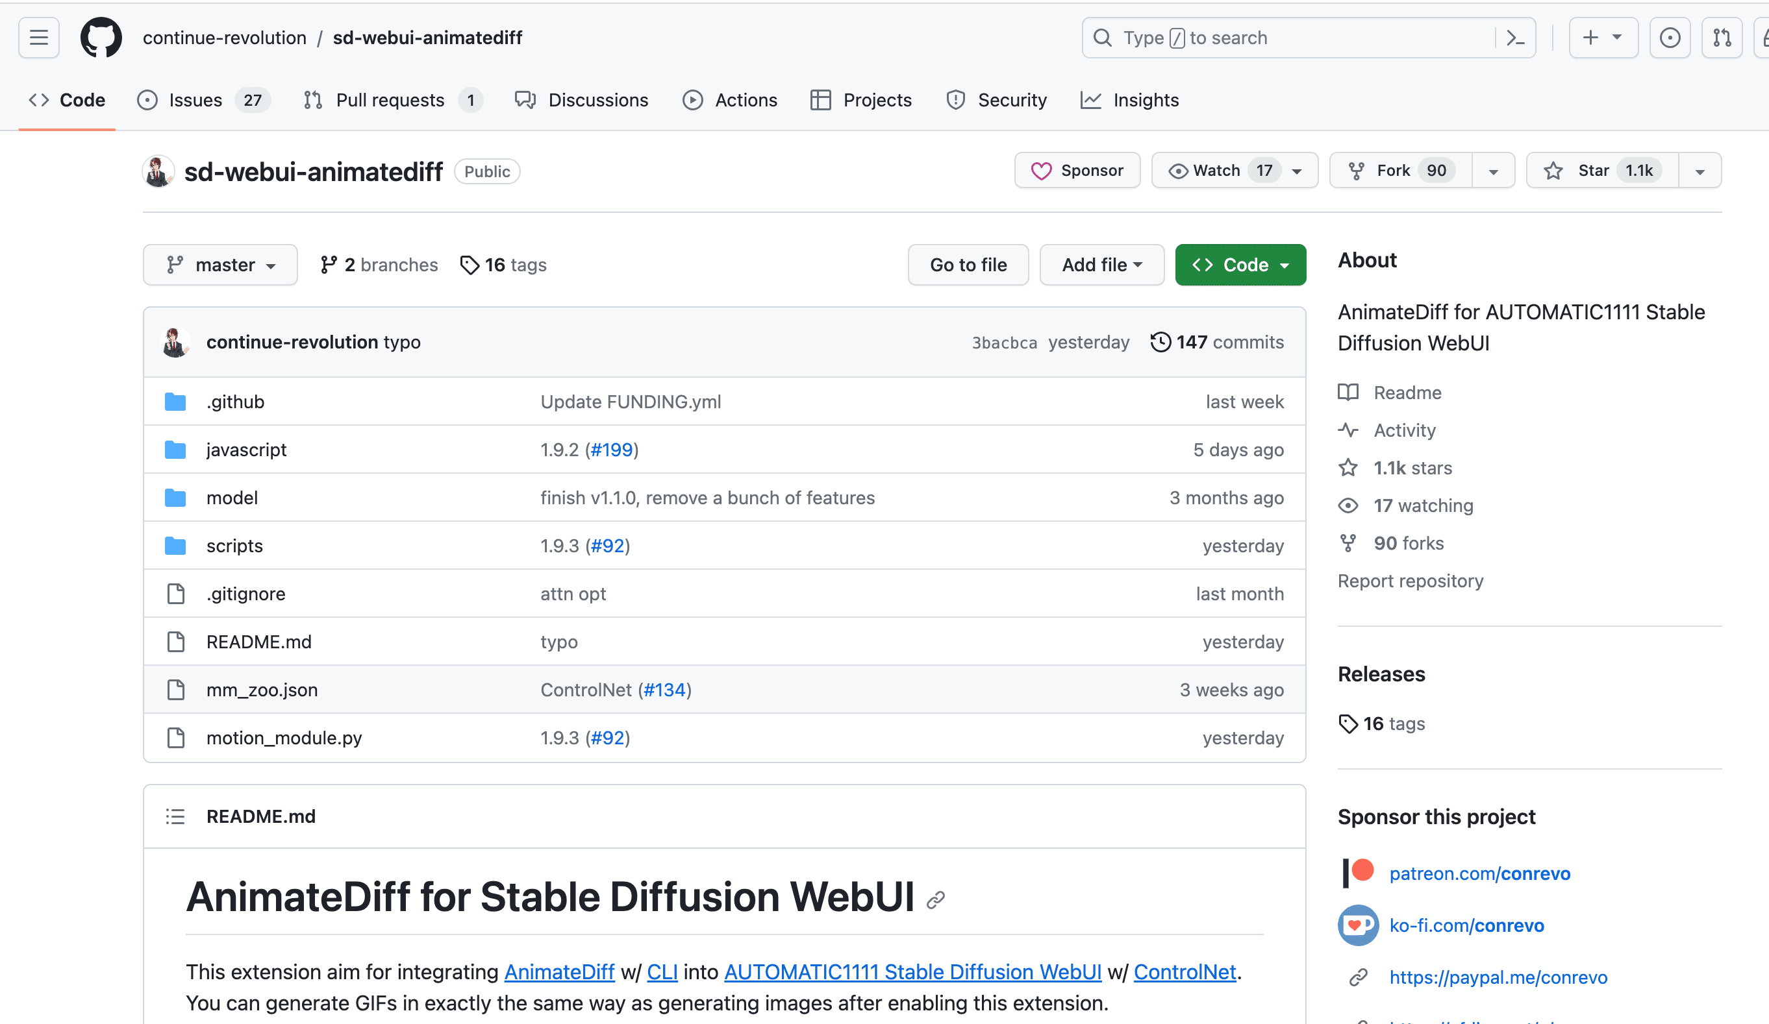The image size is (1769, 1024).
Task: Go to the GitHub homepage logo
Action: [x=101, y=38]
